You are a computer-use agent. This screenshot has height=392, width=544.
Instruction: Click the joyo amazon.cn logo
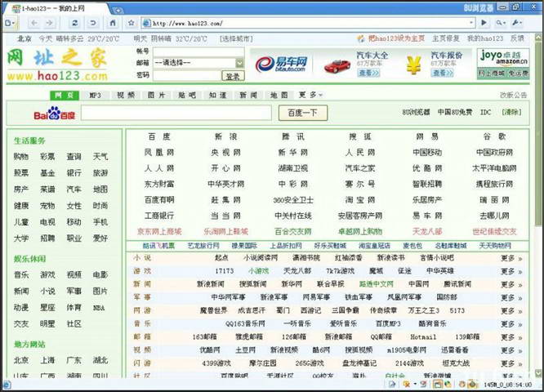point(503,57)
